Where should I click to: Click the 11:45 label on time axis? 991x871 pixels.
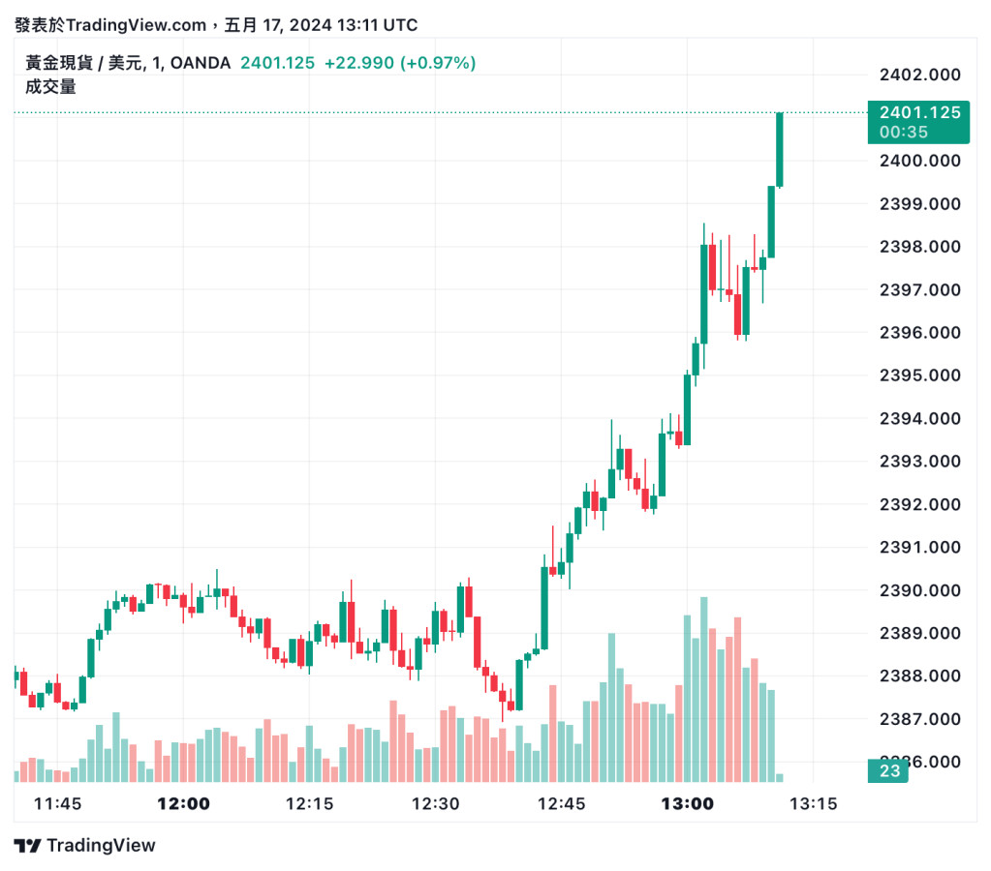click(x=57, y=803)
